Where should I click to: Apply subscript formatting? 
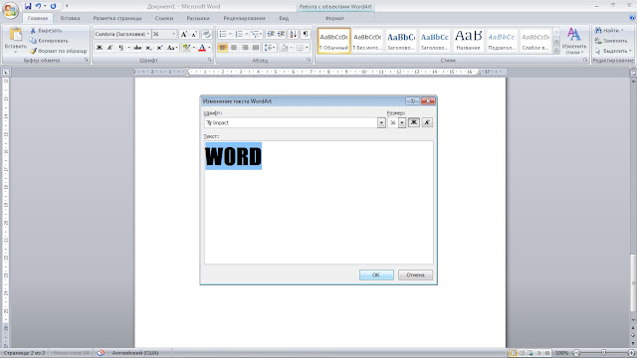point(148,48)
